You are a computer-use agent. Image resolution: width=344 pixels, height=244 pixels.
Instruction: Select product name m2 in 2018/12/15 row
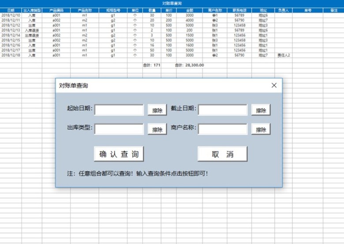pyautogui.click(x=85, y=41)
